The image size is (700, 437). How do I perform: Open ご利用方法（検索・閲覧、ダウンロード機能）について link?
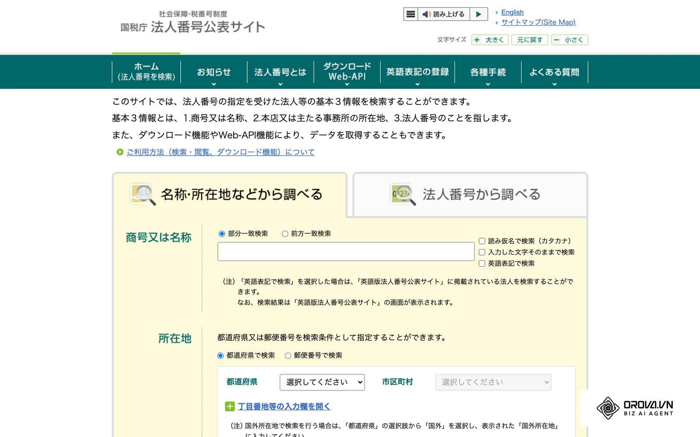pyautogui.click(x=220, y=152)
